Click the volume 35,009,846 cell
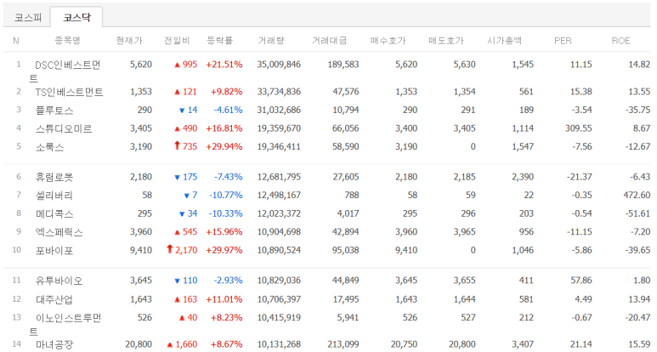The width and height of the screenshot is (657, 352). pos(279,65)
